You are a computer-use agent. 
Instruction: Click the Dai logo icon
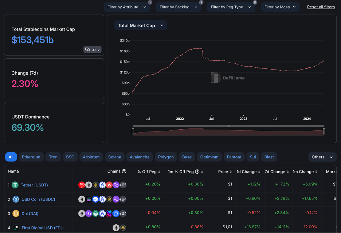[x=16, y=213]
